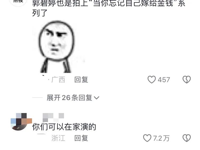Viewport: 200px width, 150px height.
Task: Like the comment with 7.2万 likes
Action: [147, 138]
